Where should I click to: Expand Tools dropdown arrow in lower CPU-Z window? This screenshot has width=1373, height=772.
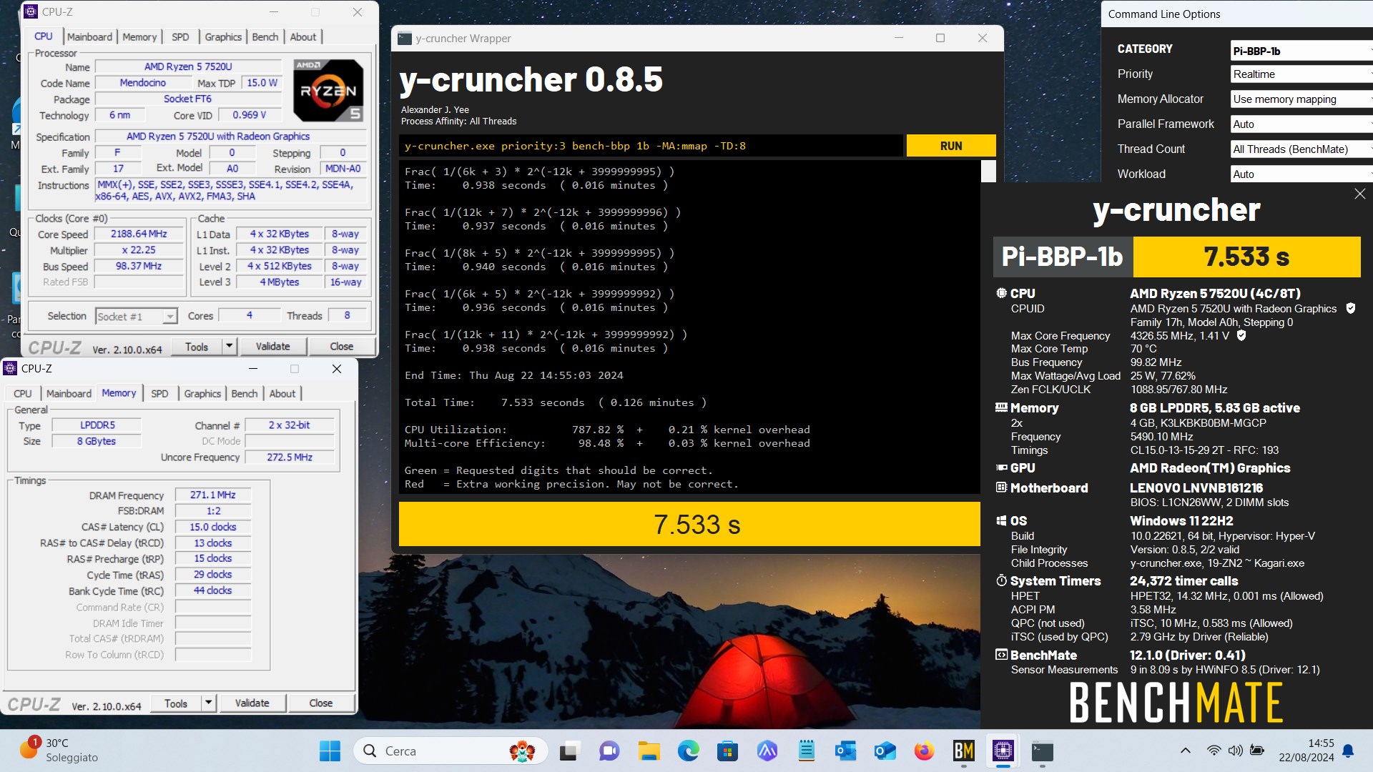[209, 703]
